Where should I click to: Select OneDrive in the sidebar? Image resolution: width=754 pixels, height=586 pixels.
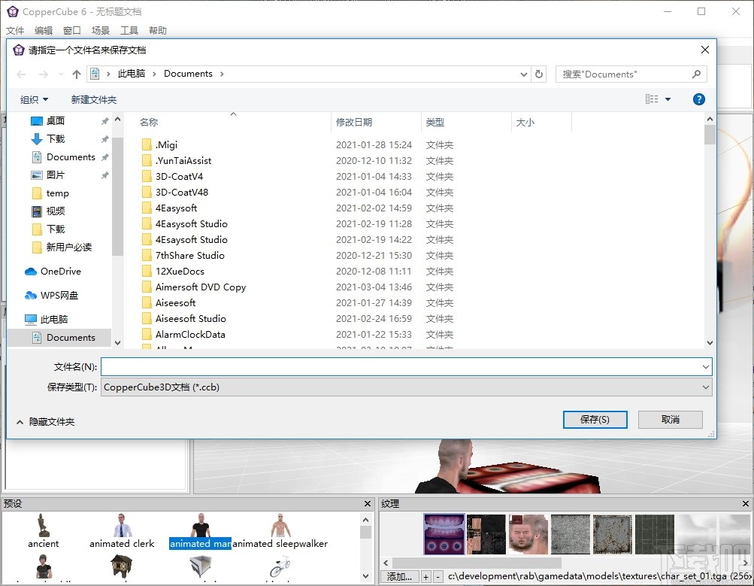(x=61, y=272)
